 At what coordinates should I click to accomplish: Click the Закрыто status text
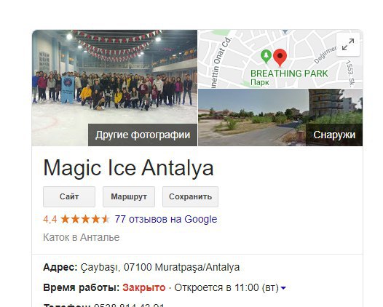(x=144, y=287)
